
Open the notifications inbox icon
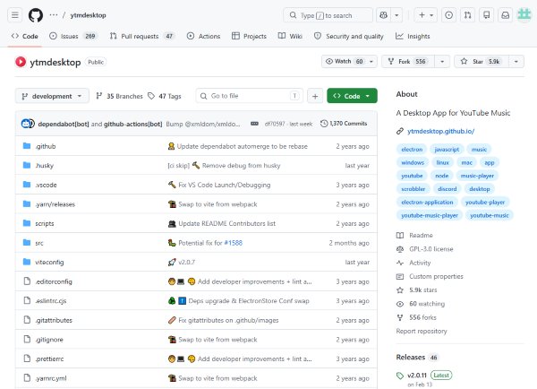click(x=506, y=15)
